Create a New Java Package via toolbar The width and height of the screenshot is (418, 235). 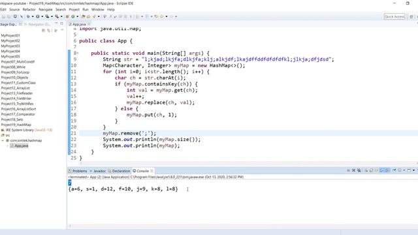click(x=67, y=16)
